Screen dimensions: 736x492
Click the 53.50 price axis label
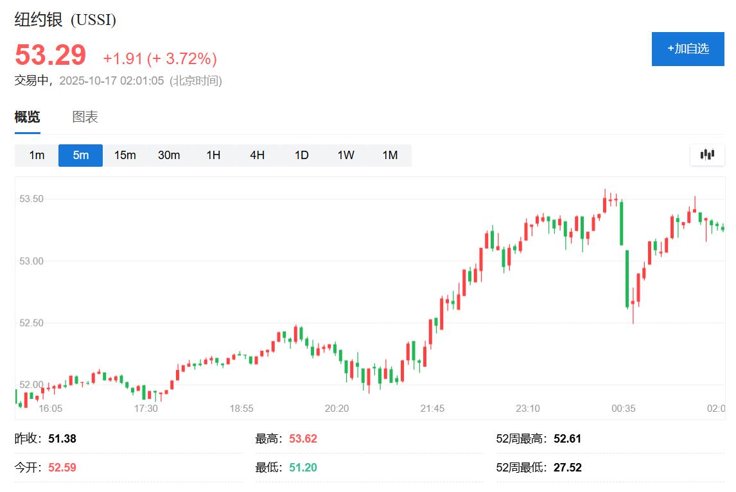pos(31,199)
